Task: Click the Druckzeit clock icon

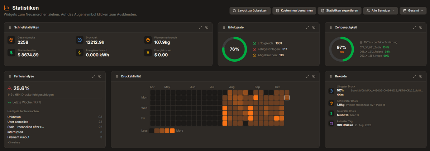Action: (x=80, y=40)
